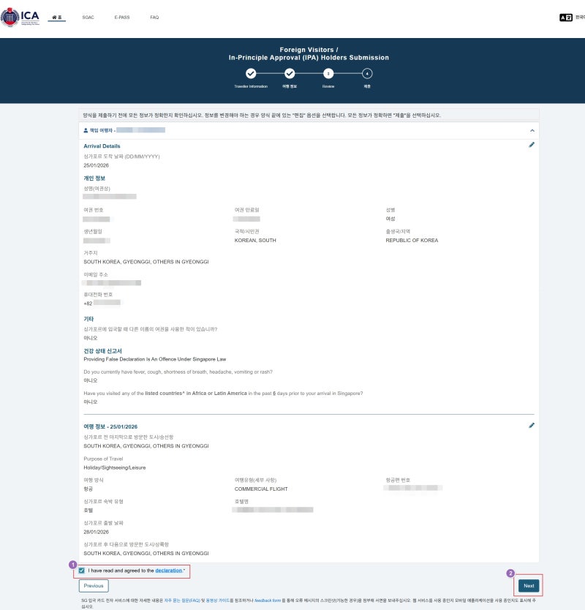The height and width of the screenshot is (610, 585).
Task: Toggle the declaration agreement checkbox
Action: pos(82,571)
